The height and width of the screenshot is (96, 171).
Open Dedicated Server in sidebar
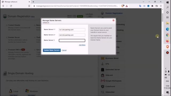click(x=112, y=70)
